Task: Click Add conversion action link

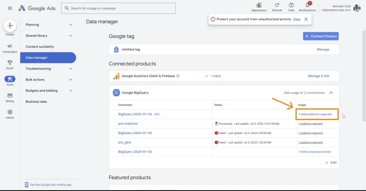Action: point(315,152)
